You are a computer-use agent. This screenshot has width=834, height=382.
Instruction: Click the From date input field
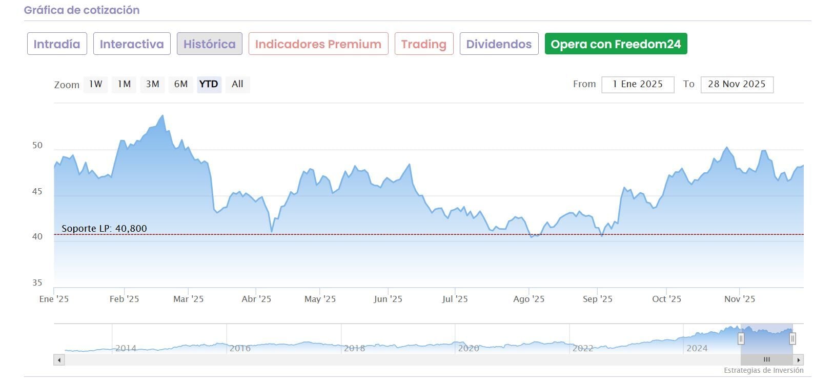(638, 85)
